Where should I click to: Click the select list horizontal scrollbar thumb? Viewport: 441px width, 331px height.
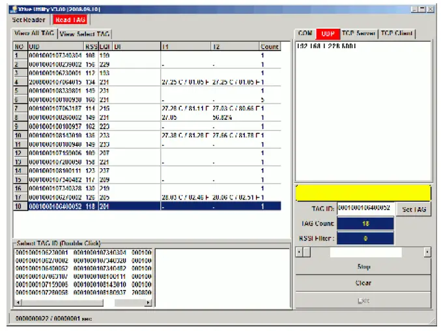(63, 302)
